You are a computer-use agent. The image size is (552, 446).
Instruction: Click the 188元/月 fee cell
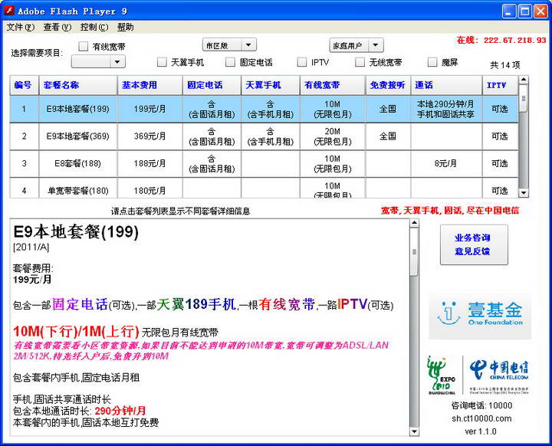coord(150,164)
